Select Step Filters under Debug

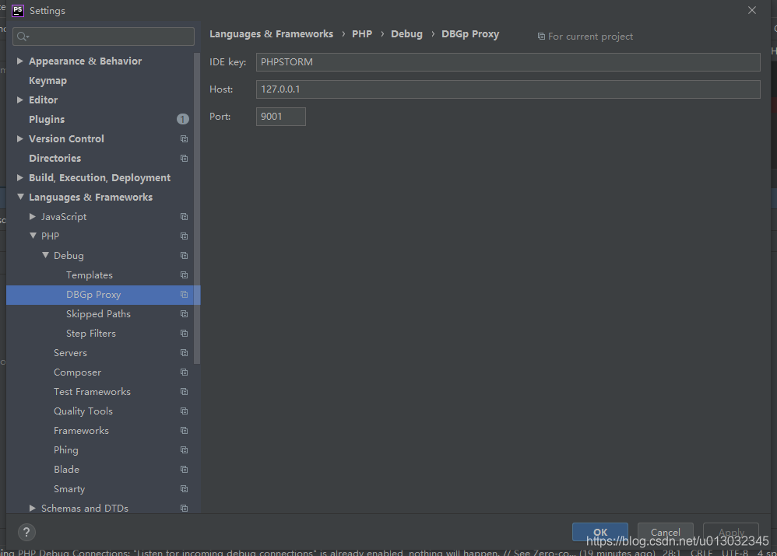point(90,333)
